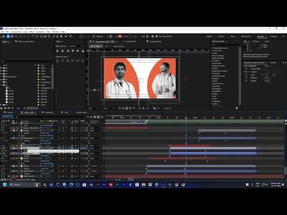Image resolution: width=287 pixels, height=215 pixels.
Task: Switch to the Project panel tab
Action: pos(4,41)
